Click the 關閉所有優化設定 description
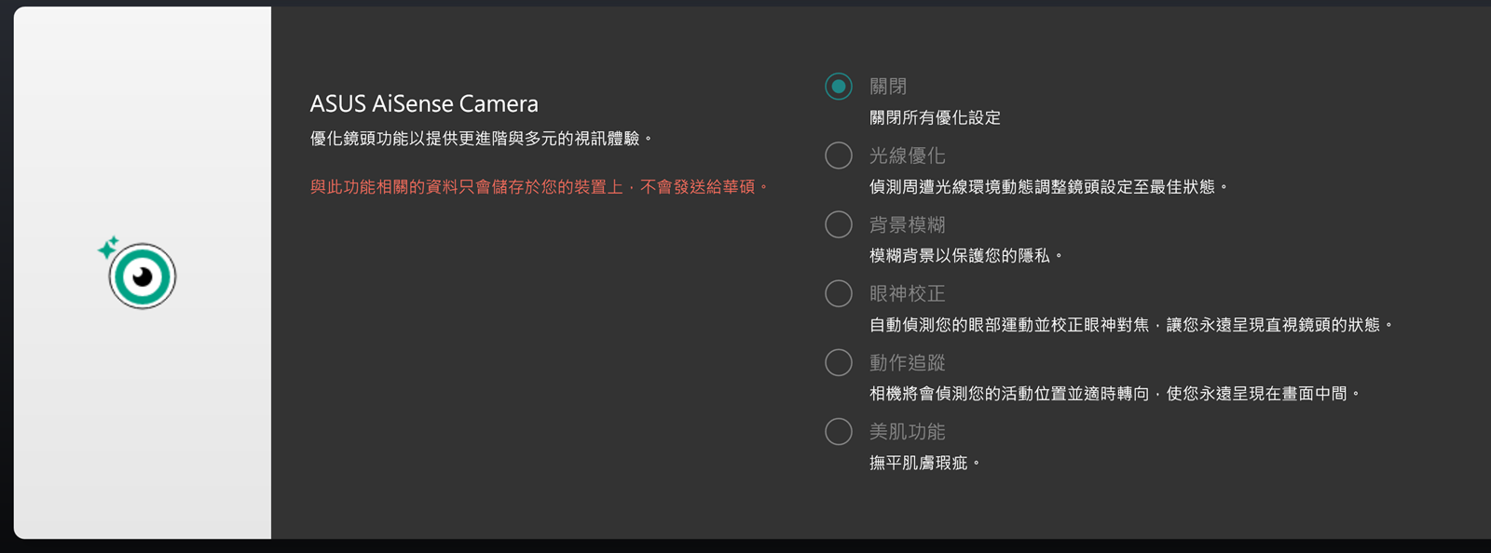The width and height of the screenshot is (1491, 553). tap(935, 118)
